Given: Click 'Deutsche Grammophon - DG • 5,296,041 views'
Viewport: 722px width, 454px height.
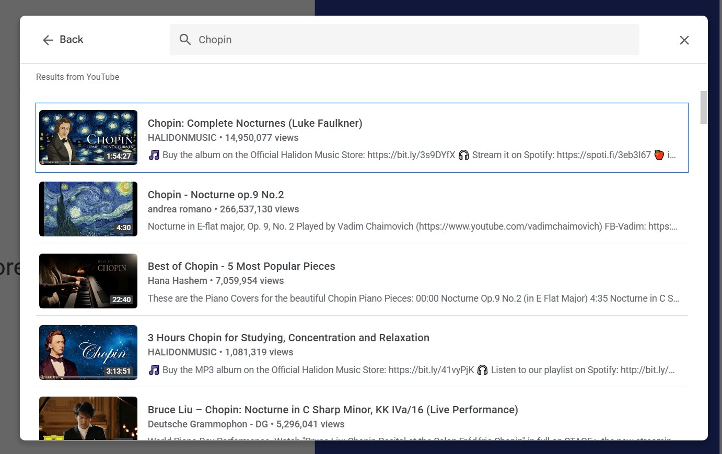Looking at the screenshot, I should (x=246, y=424).
